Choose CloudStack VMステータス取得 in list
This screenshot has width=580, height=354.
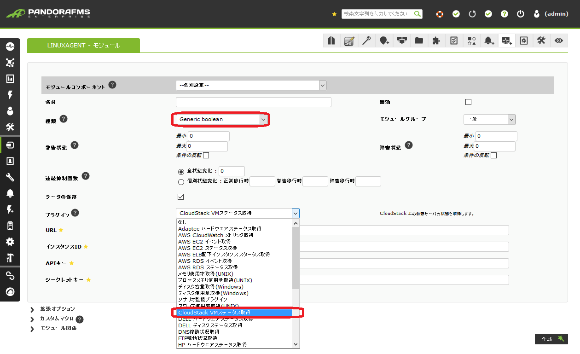(234, 313)
